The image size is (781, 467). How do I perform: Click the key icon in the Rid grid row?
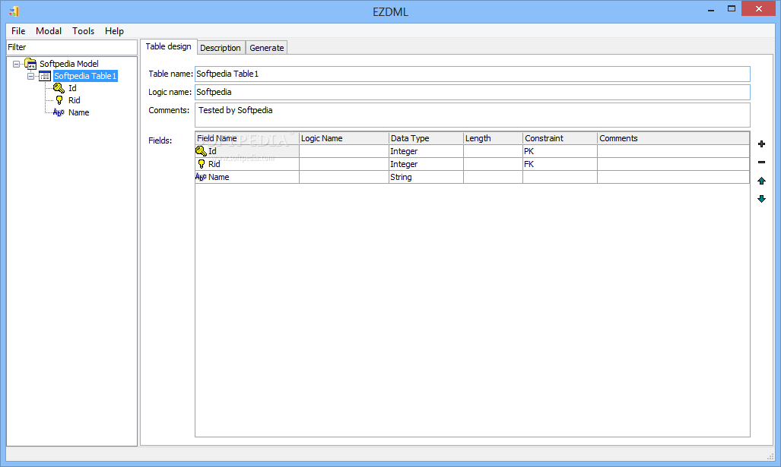[202, 163]
